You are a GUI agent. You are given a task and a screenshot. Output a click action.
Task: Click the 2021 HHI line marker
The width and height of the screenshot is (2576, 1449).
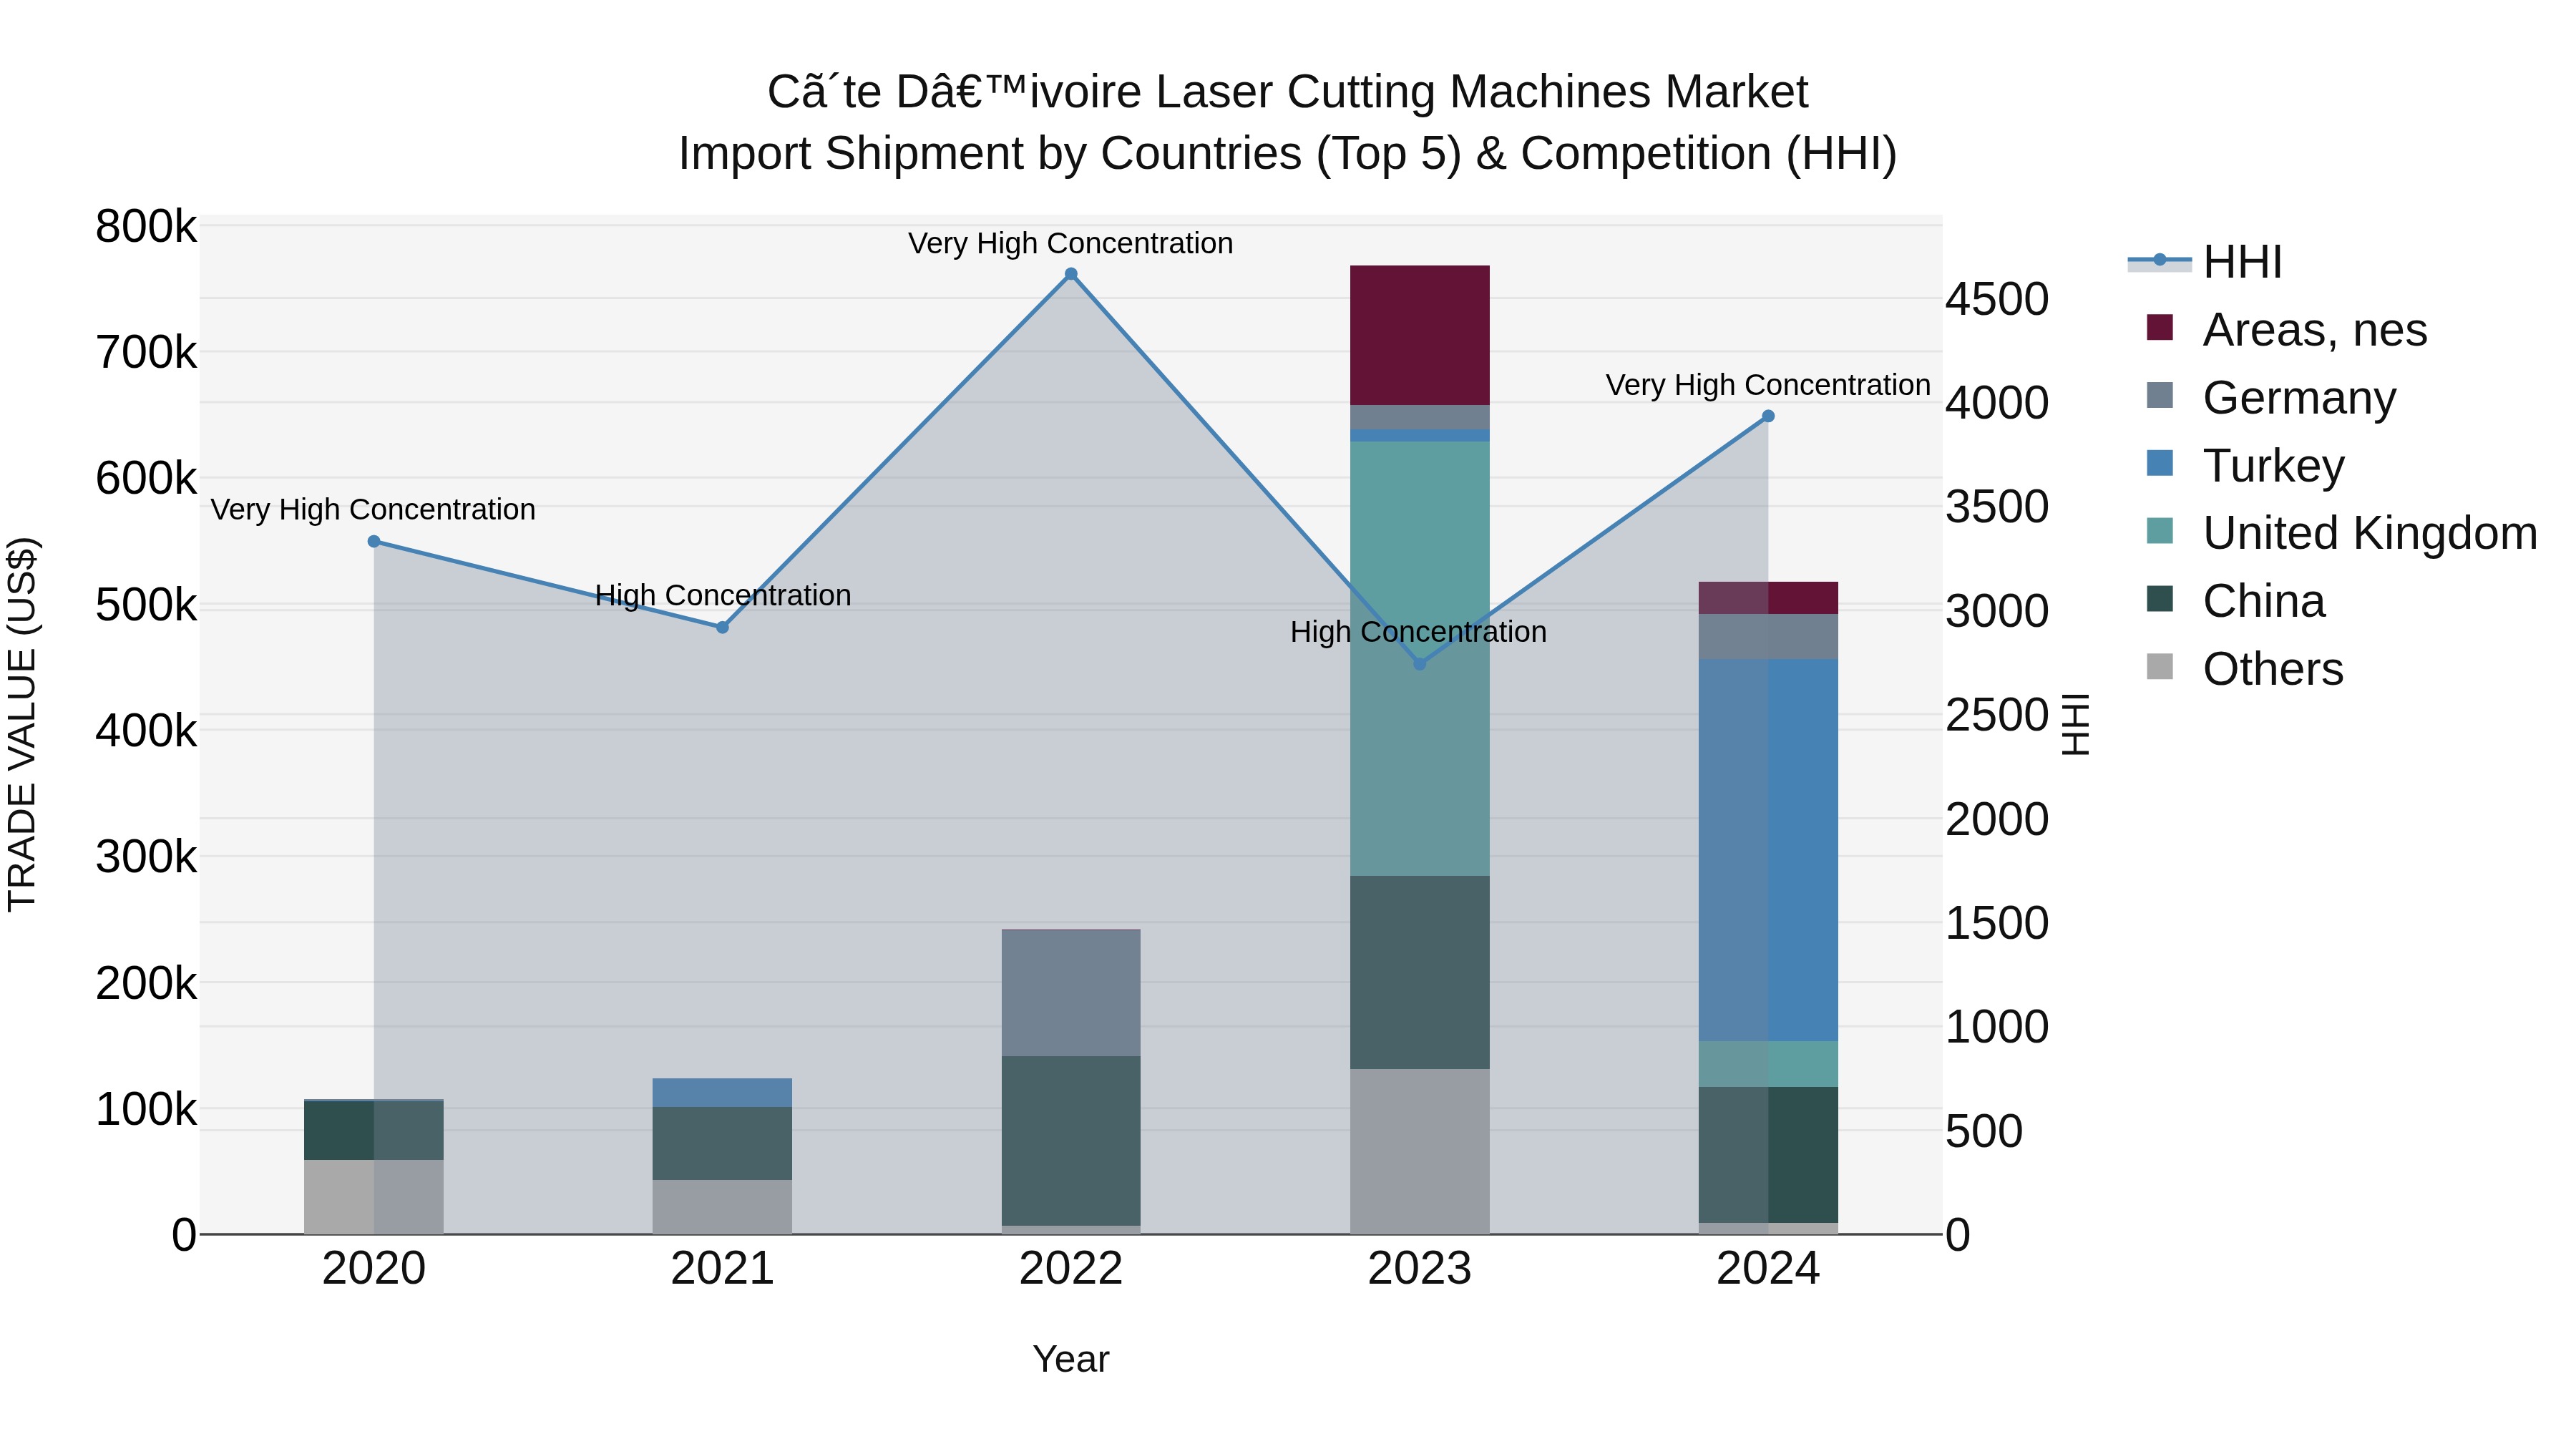tap(723, 627)
